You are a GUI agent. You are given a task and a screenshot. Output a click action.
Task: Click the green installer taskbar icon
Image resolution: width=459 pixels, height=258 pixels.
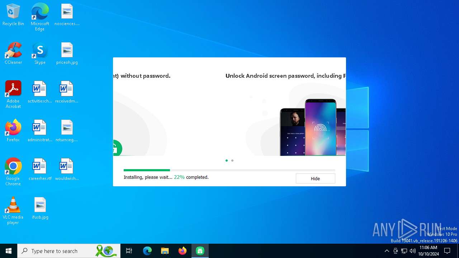pos(200,251)
